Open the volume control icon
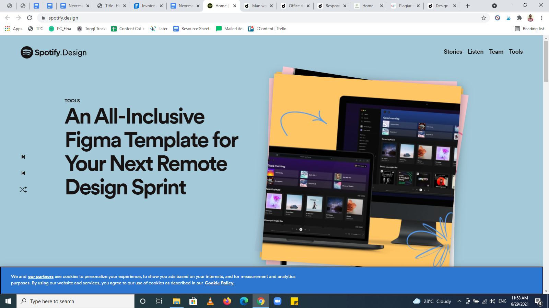549x308 pixels. (x=492, y=301)
